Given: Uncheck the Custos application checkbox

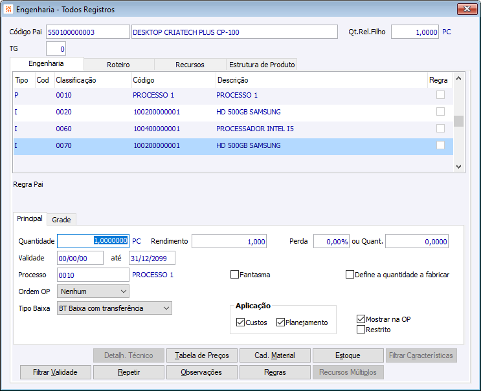Looking at the screenshot, I should click(241, 322).
